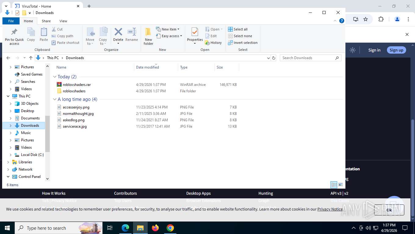Click Select none

click(x=240, y=36)
